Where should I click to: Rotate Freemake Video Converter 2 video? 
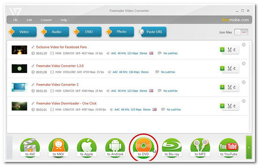coord(234,87)
